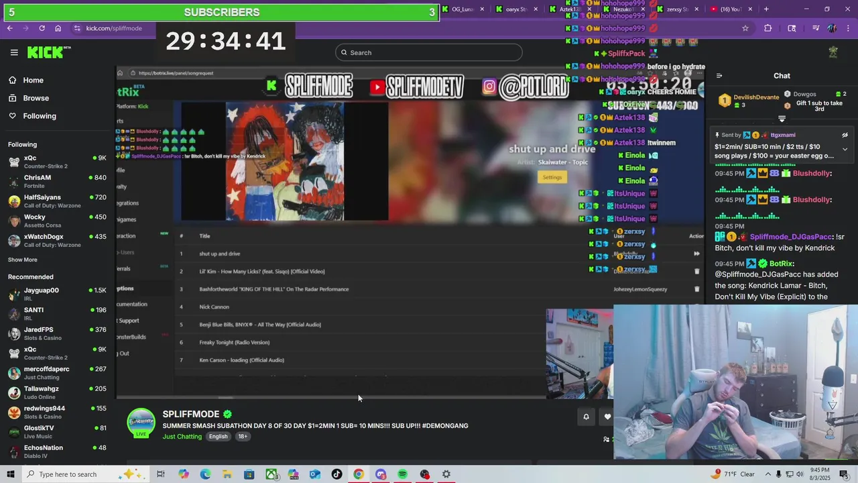Click the browser home icon
The width and height of the screenshot is (858, 483).
coord(58,28)
